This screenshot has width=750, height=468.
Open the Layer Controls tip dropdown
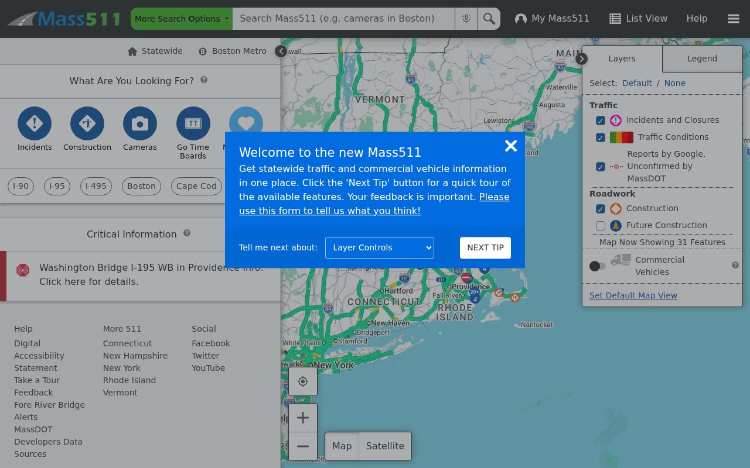[x=380, y=247]
